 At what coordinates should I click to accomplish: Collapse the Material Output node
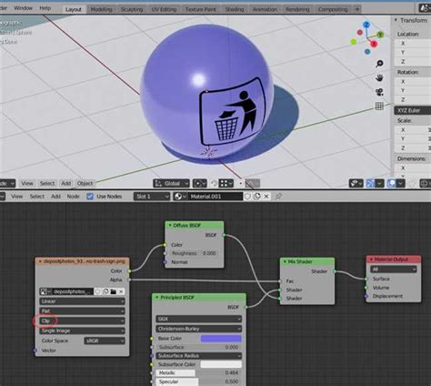pyautogui.click(x=371, y=259)
